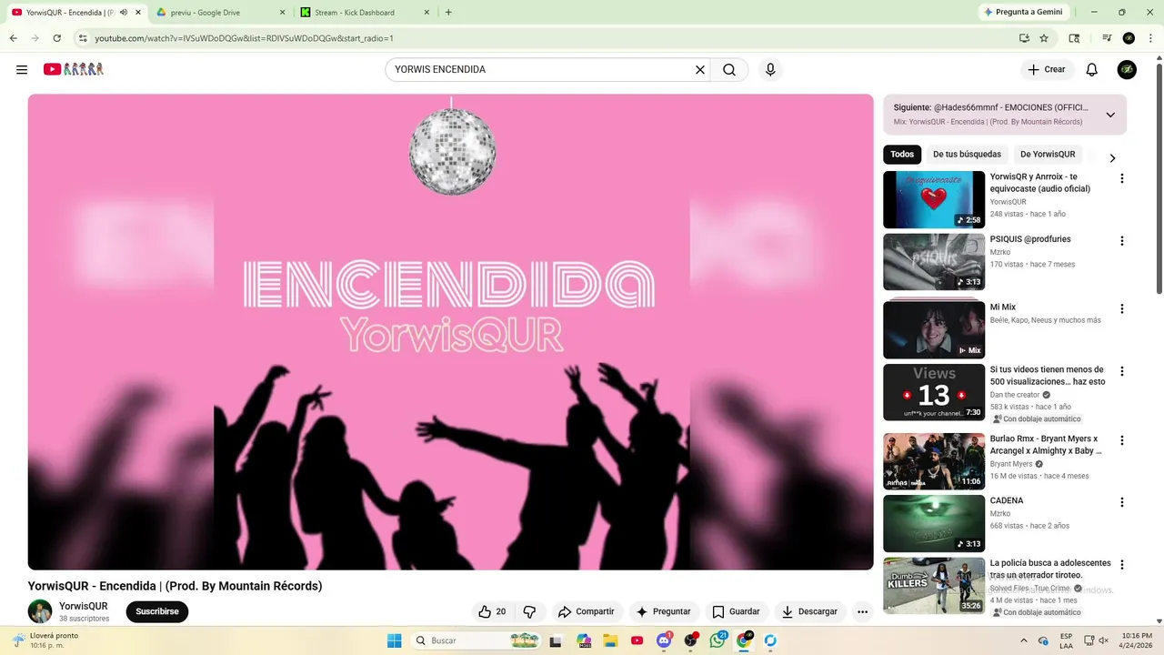Screen dimensions: 1164x655
Task: Start voice search with microphone
Action: [770, 69]
